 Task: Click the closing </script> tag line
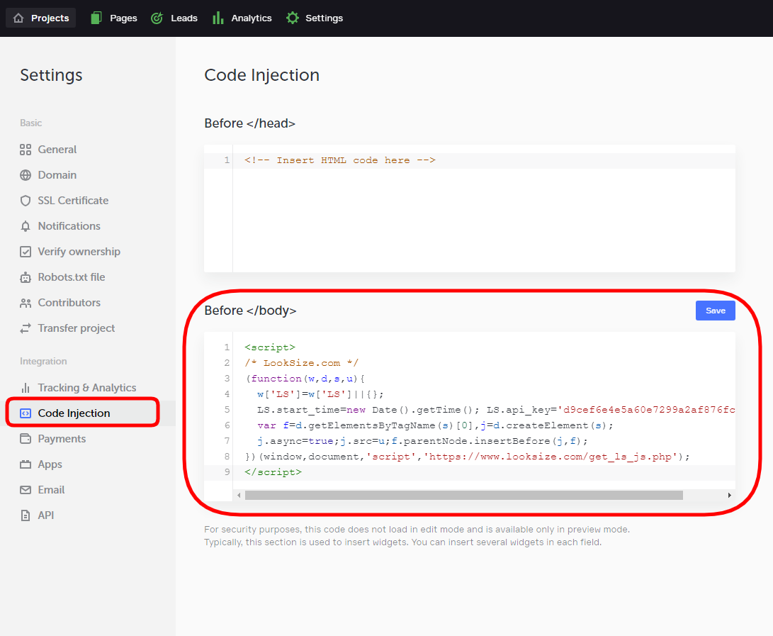point(273,473)
